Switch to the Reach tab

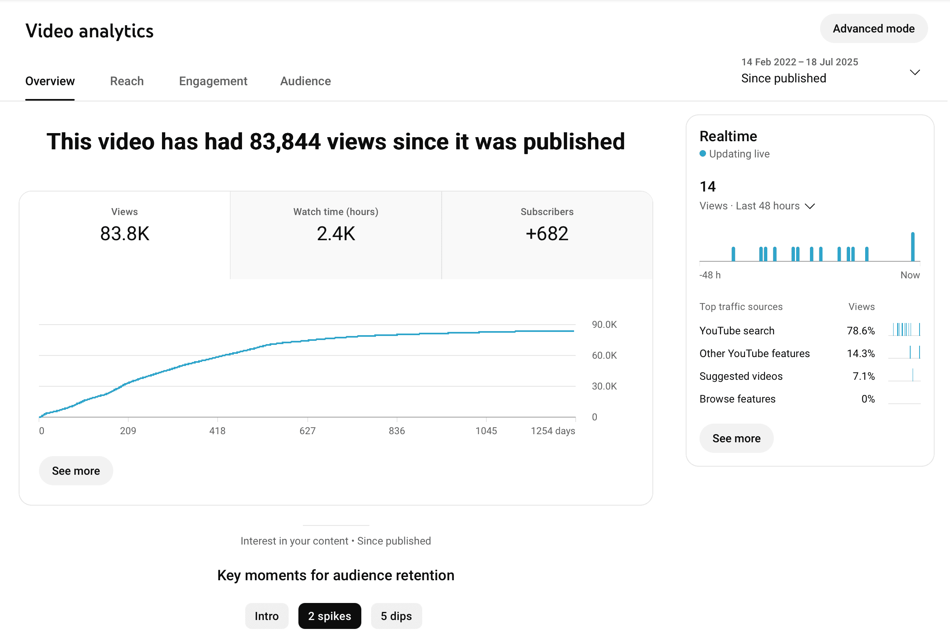(127, 81)
